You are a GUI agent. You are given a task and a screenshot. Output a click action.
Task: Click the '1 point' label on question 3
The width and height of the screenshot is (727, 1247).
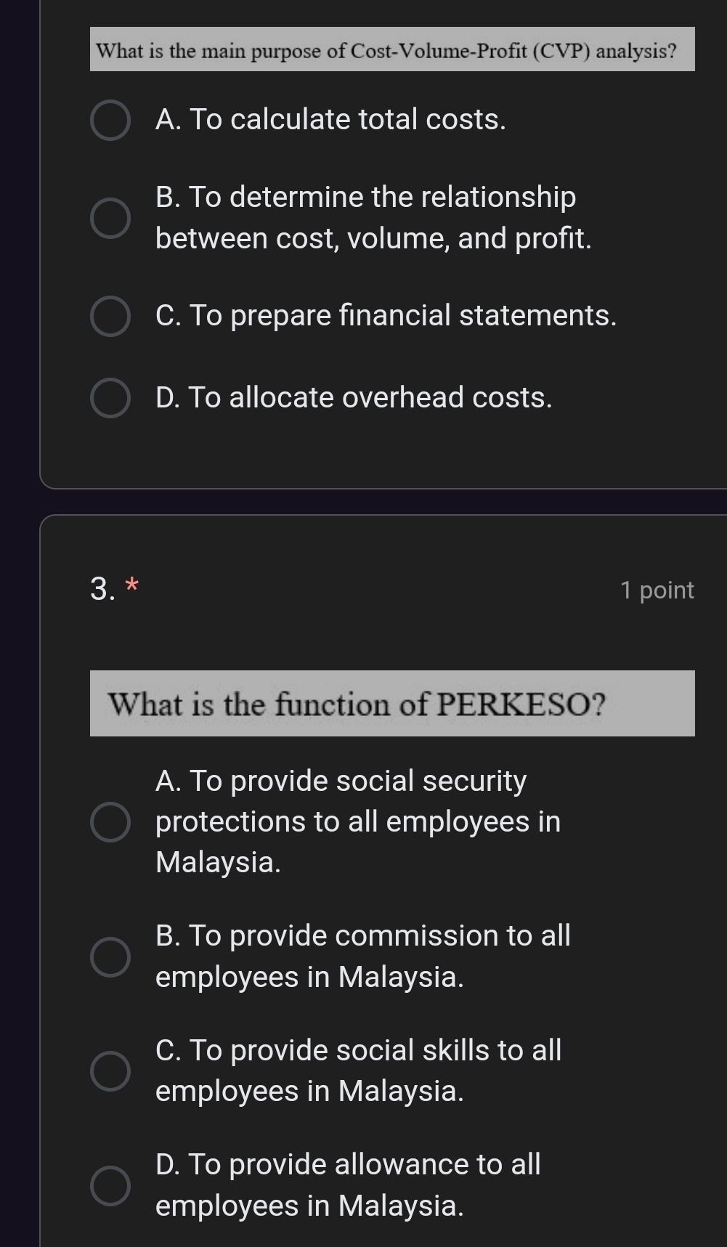657,590
